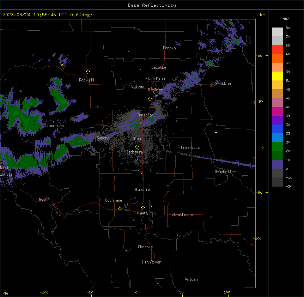Click the red swatch between 65 and 60 dBZ
The height and width of the screenshot is (297, 304).
pos(277,50)
